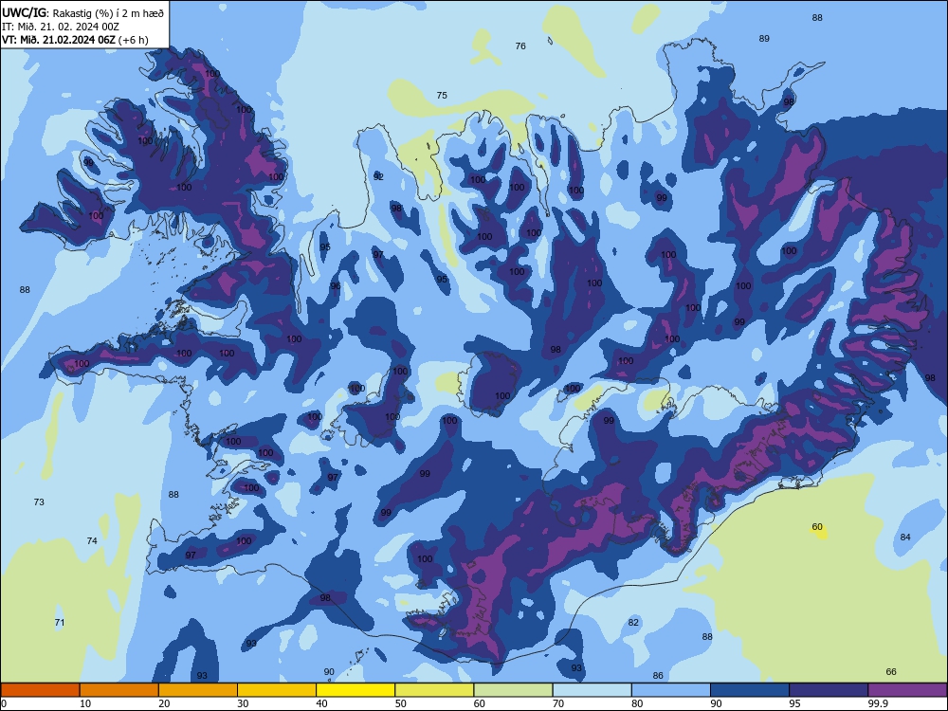Select the golden 30–40 legend swatch

(277, 690)
